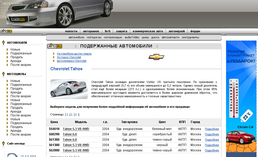Viewport: 258px width, 157px height.
Task: Open Tahoe 6.0 priced $60290
Action: pyautogui.click(x=70, y=134)
